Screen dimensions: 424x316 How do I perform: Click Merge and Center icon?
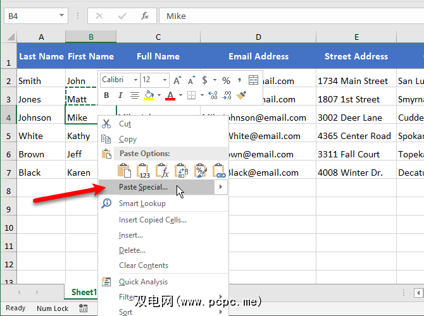[253, 80]
